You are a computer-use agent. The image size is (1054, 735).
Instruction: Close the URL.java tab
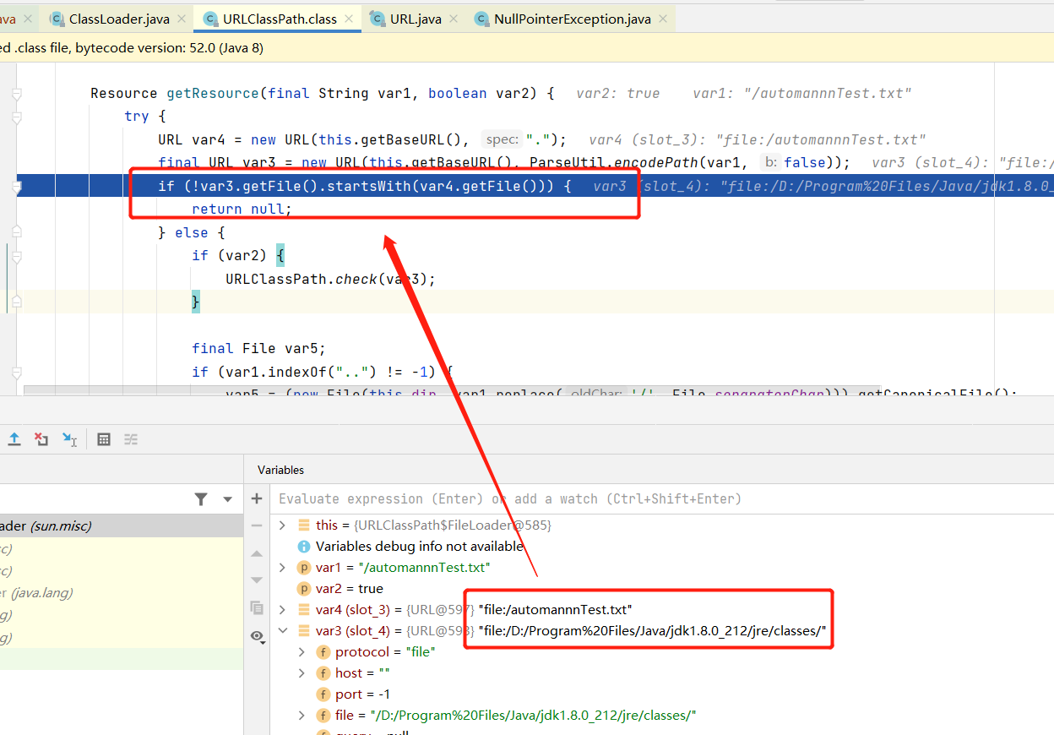pos(454,19)
